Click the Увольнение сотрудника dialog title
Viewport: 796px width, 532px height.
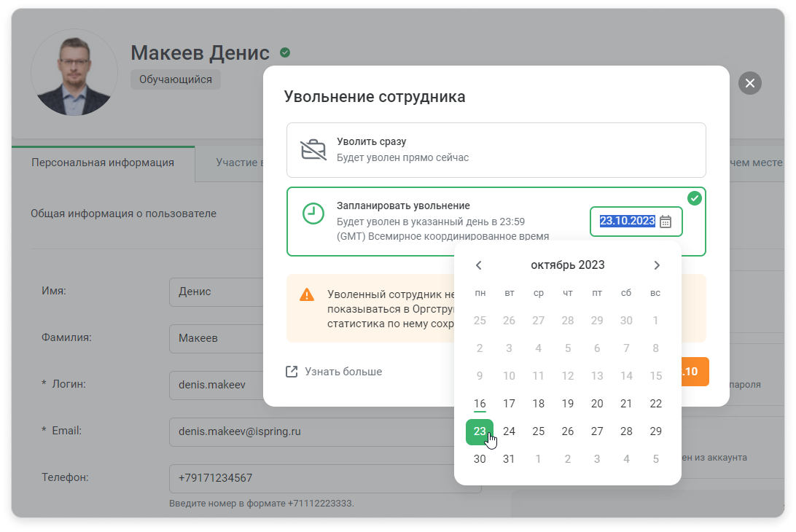tap(375, 96)
